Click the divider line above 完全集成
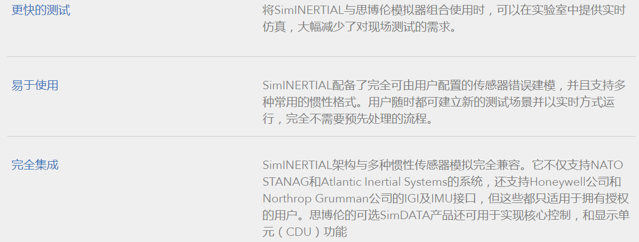 [321, 136]
